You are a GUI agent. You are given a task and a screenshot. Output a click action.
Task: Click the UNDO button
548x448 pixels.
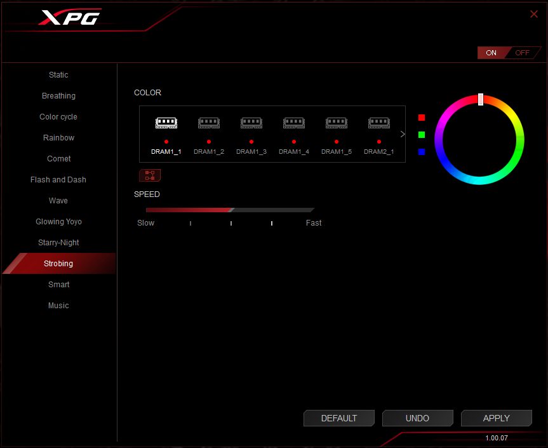click(x=418, y=418)
